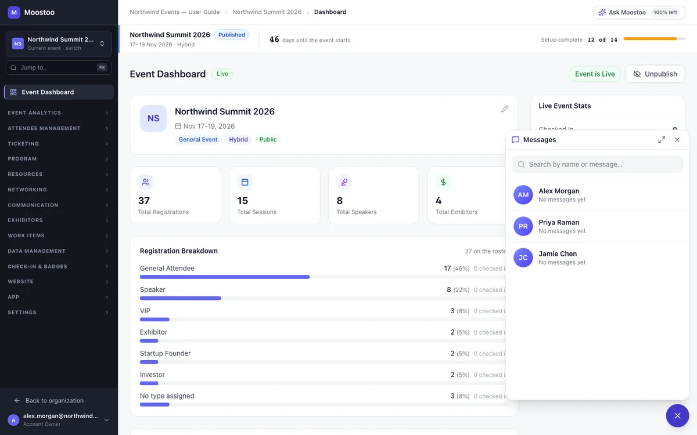Click the Messages search by name field
Image resolution: width=697 pixels, height=435 pixels.
597,164
